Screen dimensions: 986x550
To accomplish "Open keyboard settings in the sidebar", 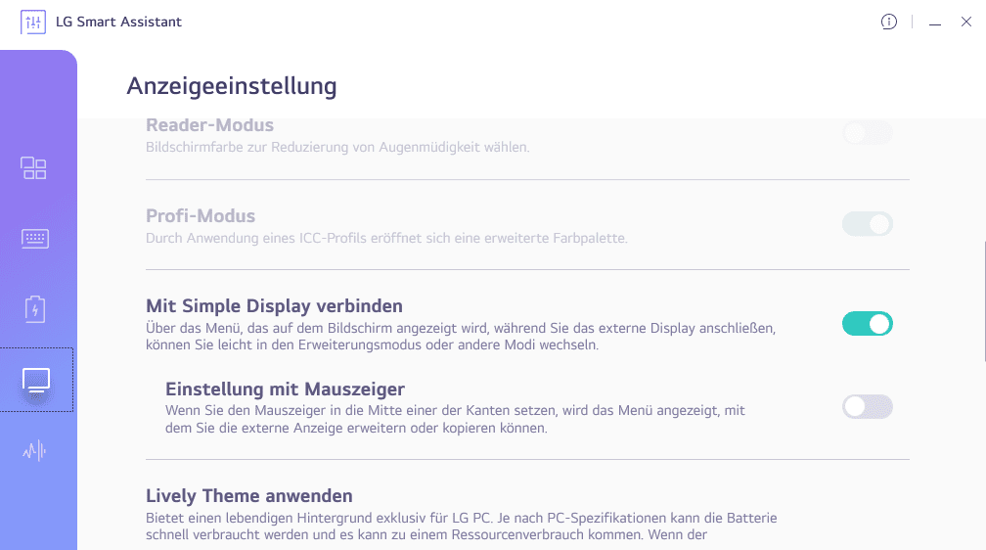I will pos(35,239).
